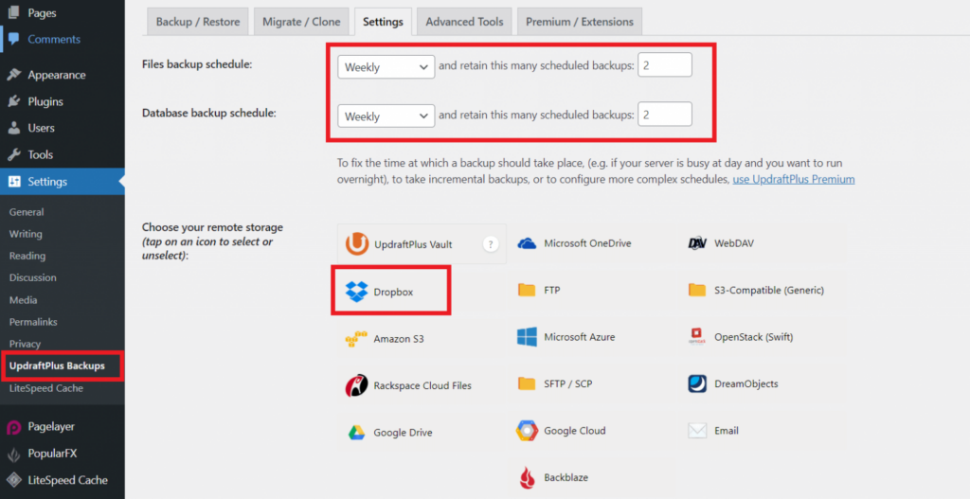Open the UpdraftPlus Vault question mark help
The width and height of the screenshot is (970, 499).
[x=491, y=243]
